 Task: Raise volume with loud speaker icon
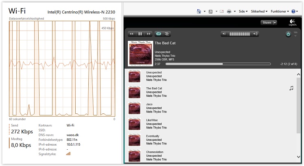256,34
